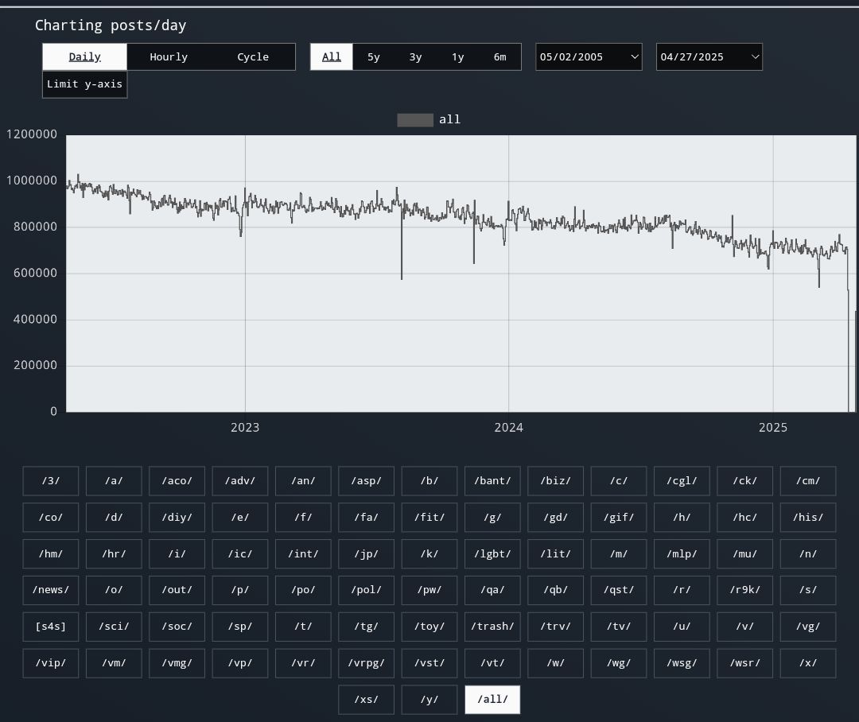859x722 pixels.
Task: Click the sharp drop near chart's right edge
Action: point(849,350)
